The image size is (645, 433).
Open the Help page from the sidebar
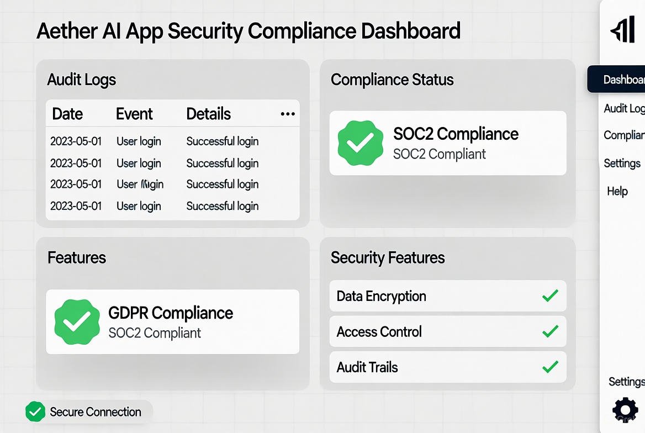(x=617, y=191)
